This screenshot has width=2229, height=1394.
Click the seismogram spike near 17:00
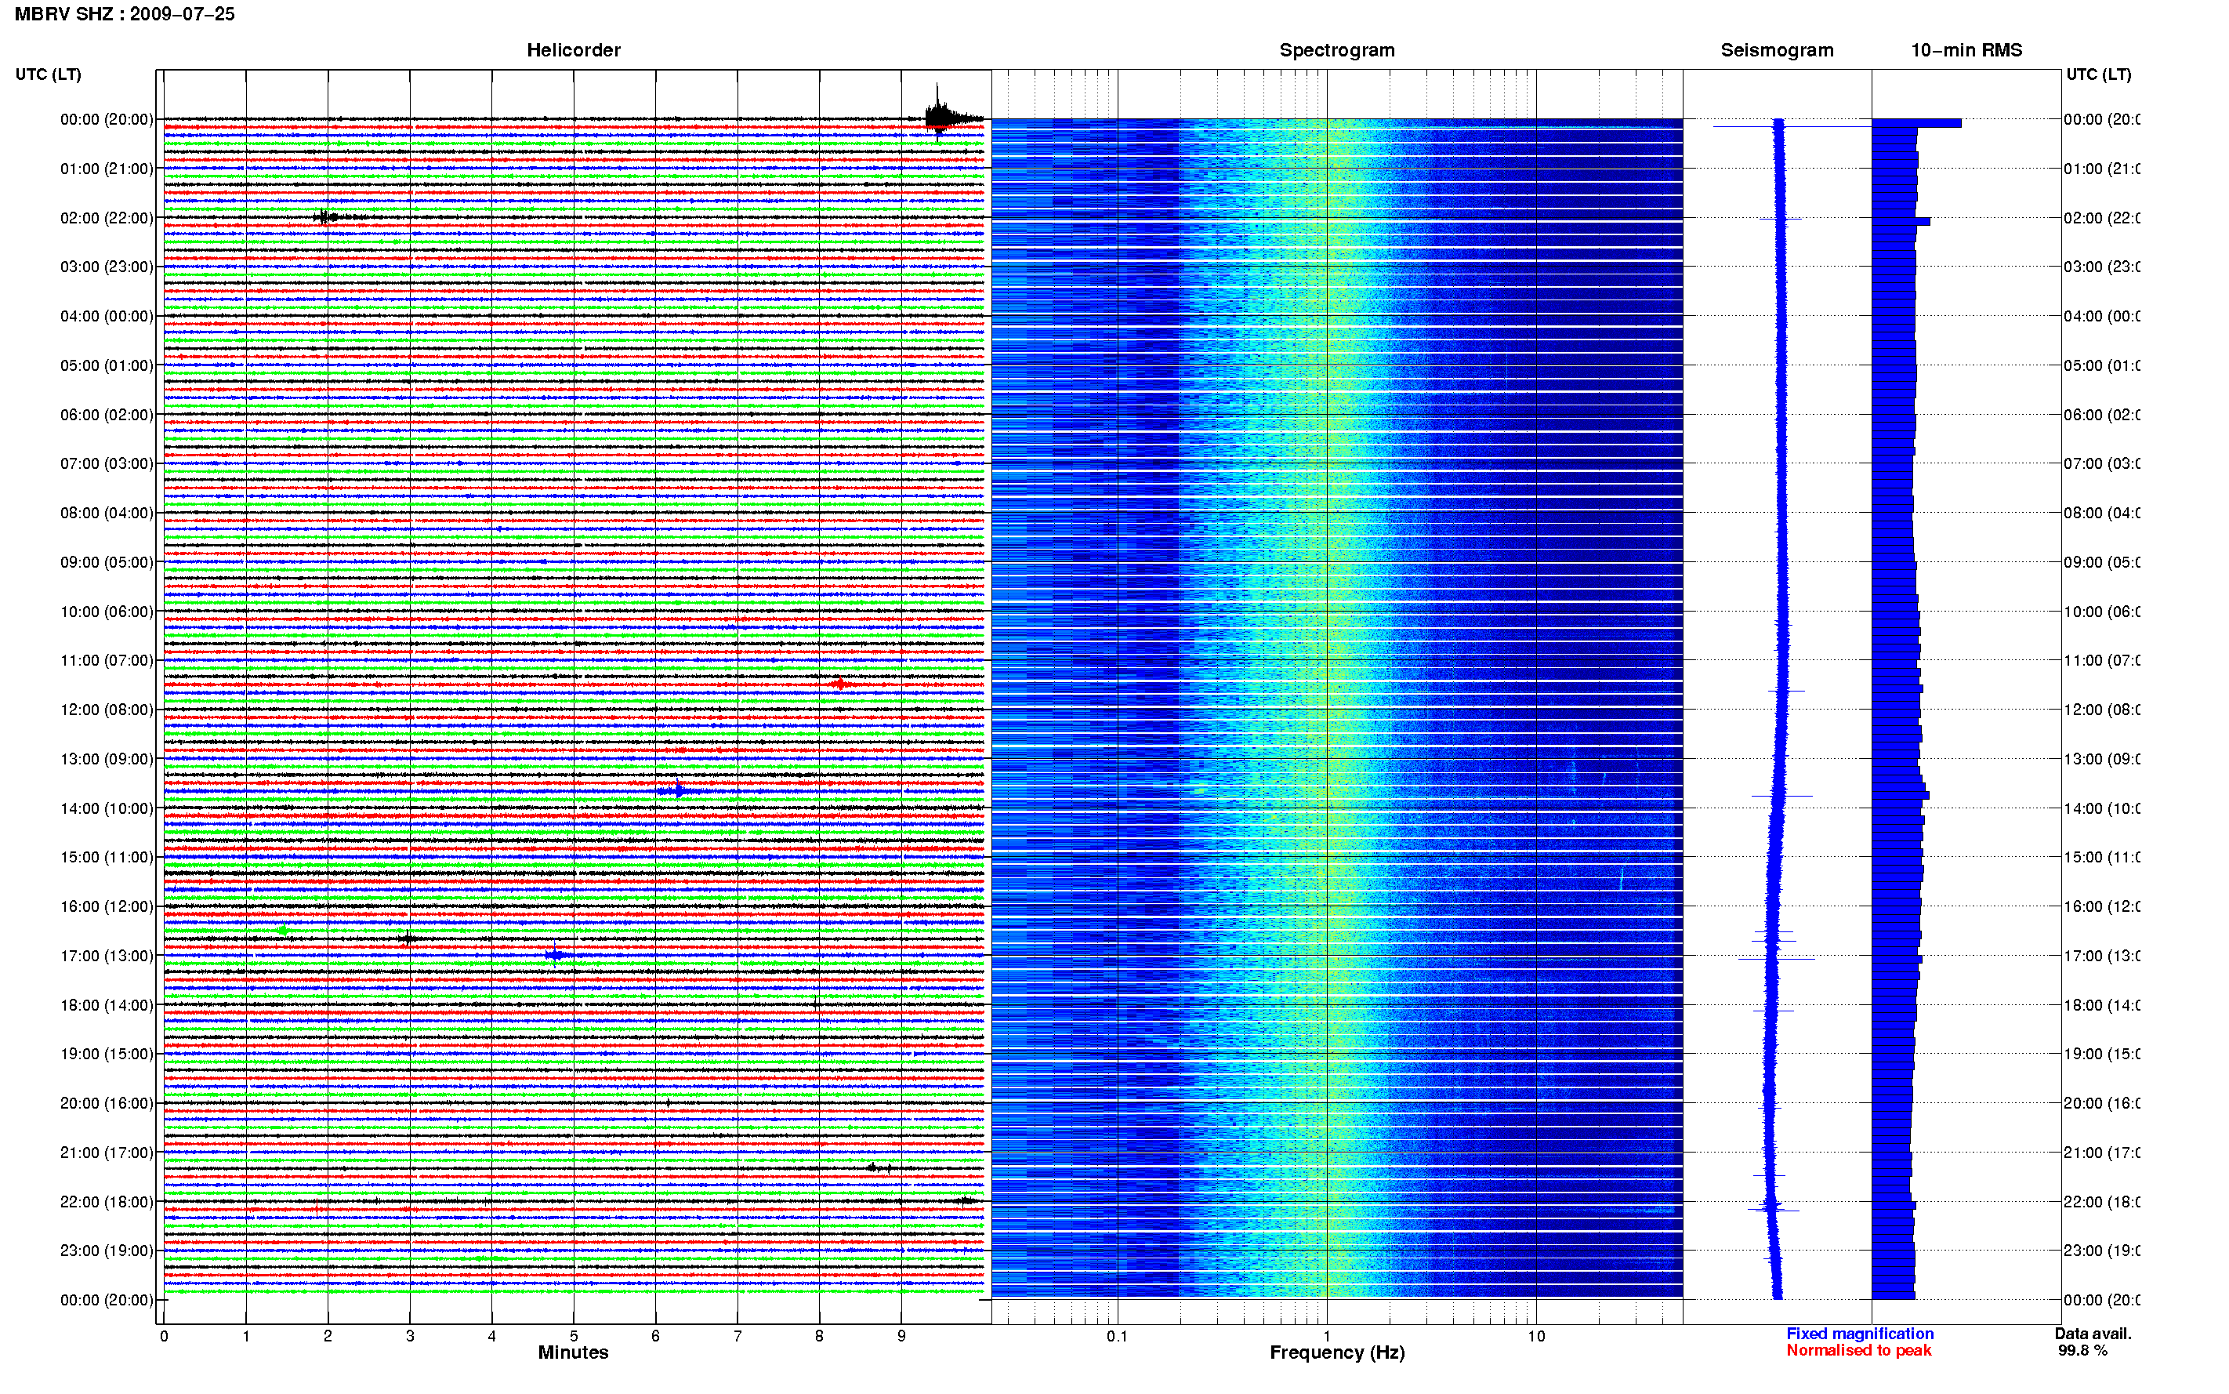coord(1776,959)
